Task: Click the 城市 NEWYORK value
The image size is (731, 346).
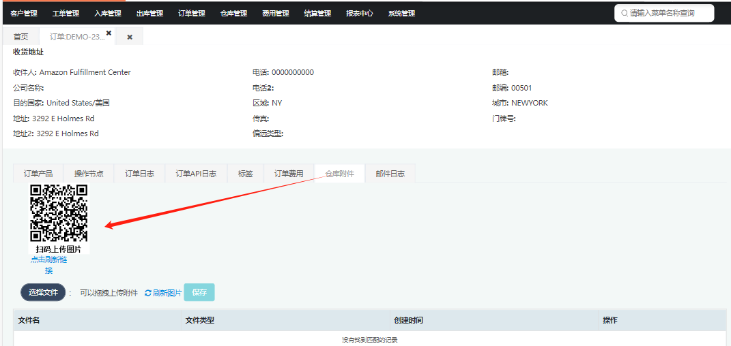Action: pos(530,104)
